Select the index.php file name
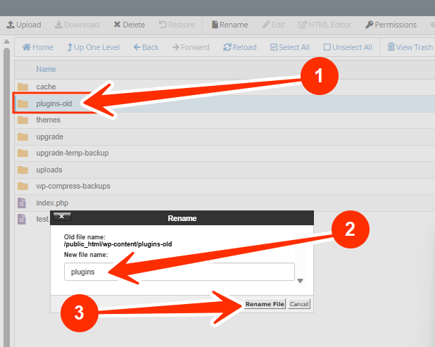 (x=52, y=203)
